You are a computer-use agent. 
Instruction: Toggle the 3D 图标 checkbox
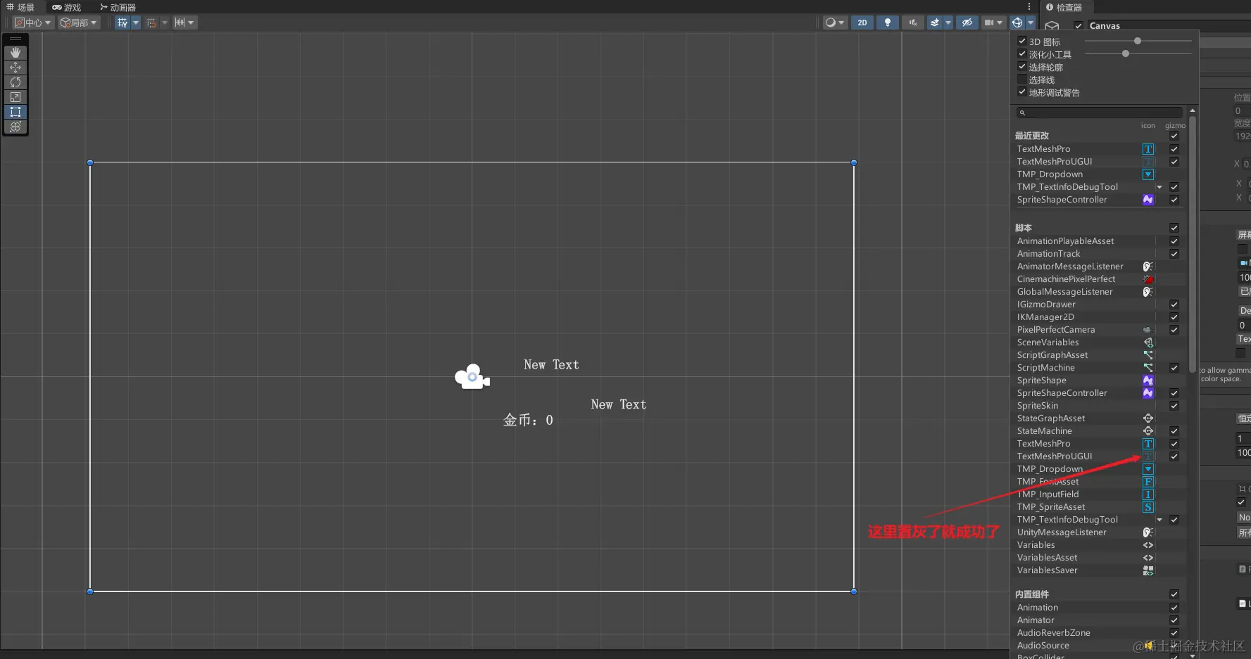[1022, 41]
